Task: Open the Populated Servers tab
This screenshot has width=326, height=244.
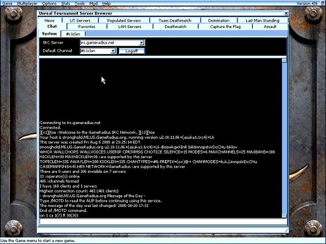Action: coord(124,20)
